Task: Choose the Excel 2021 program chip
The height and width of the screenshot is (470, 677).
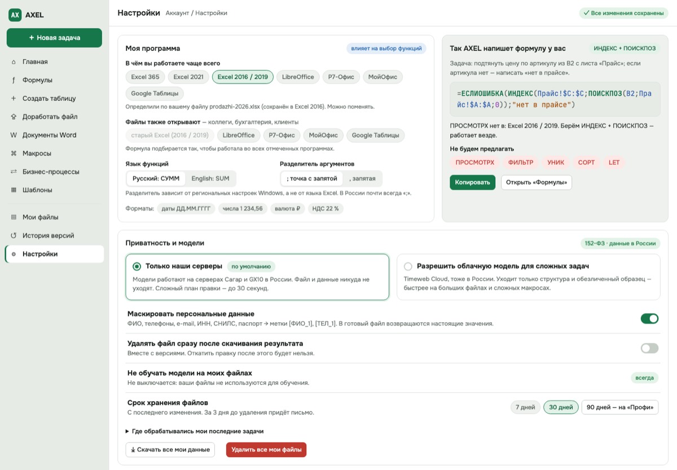Action: point(188,77)
